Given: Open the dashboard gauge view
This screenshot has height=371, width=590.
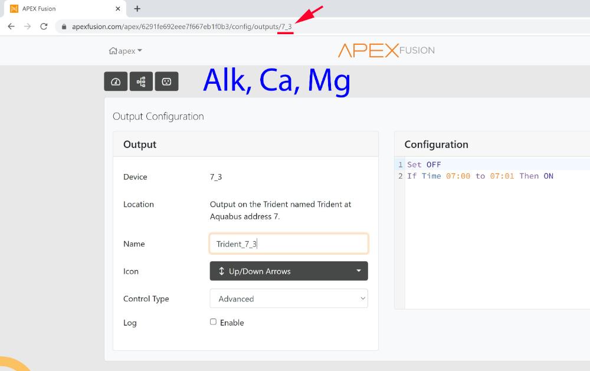Looking at the screenshot, I should pos(116,81).
